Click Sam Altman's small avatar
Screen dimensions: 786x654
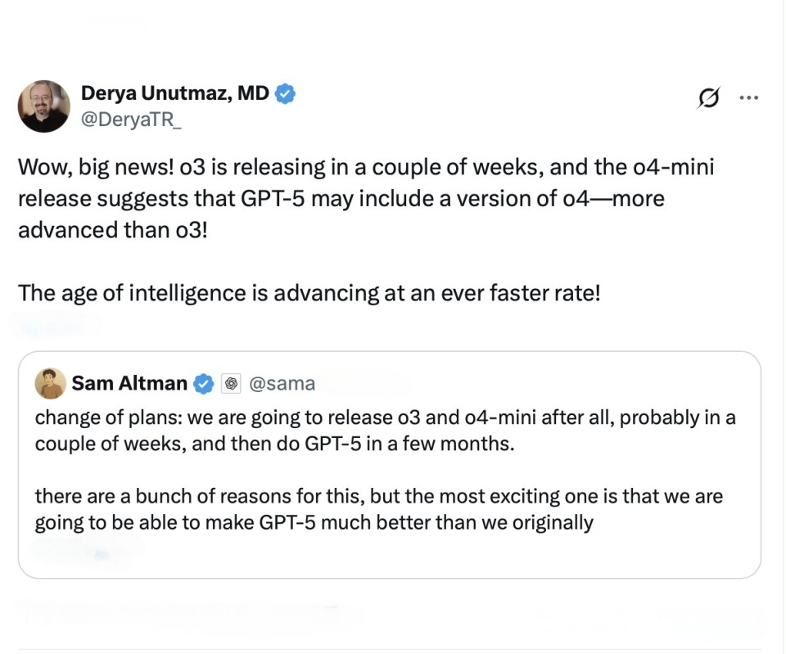[x=50, y=383]
